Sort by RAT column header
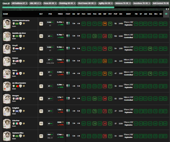Viewport: 170px width, 142px height. [41, 14]
